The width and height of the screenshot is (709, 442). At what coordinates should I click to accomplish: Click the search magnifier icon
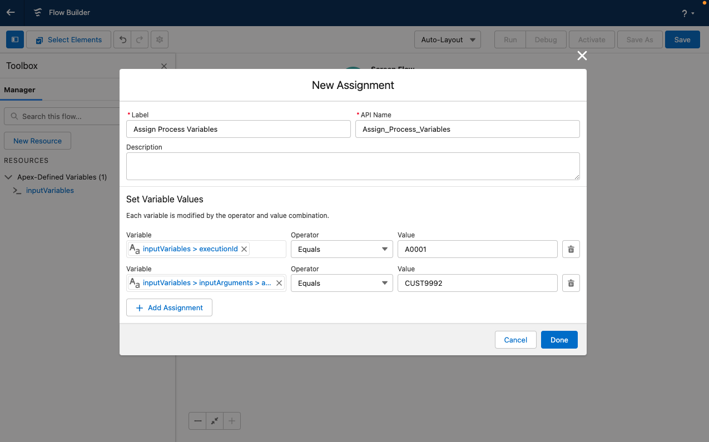tap(14, 116)
